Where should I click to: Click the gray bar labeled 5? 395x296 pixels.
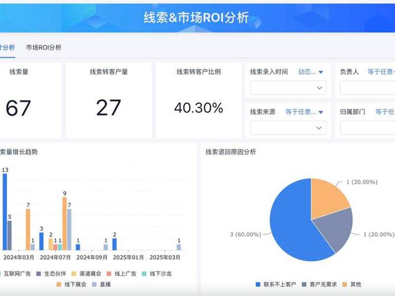coord(9,235)
